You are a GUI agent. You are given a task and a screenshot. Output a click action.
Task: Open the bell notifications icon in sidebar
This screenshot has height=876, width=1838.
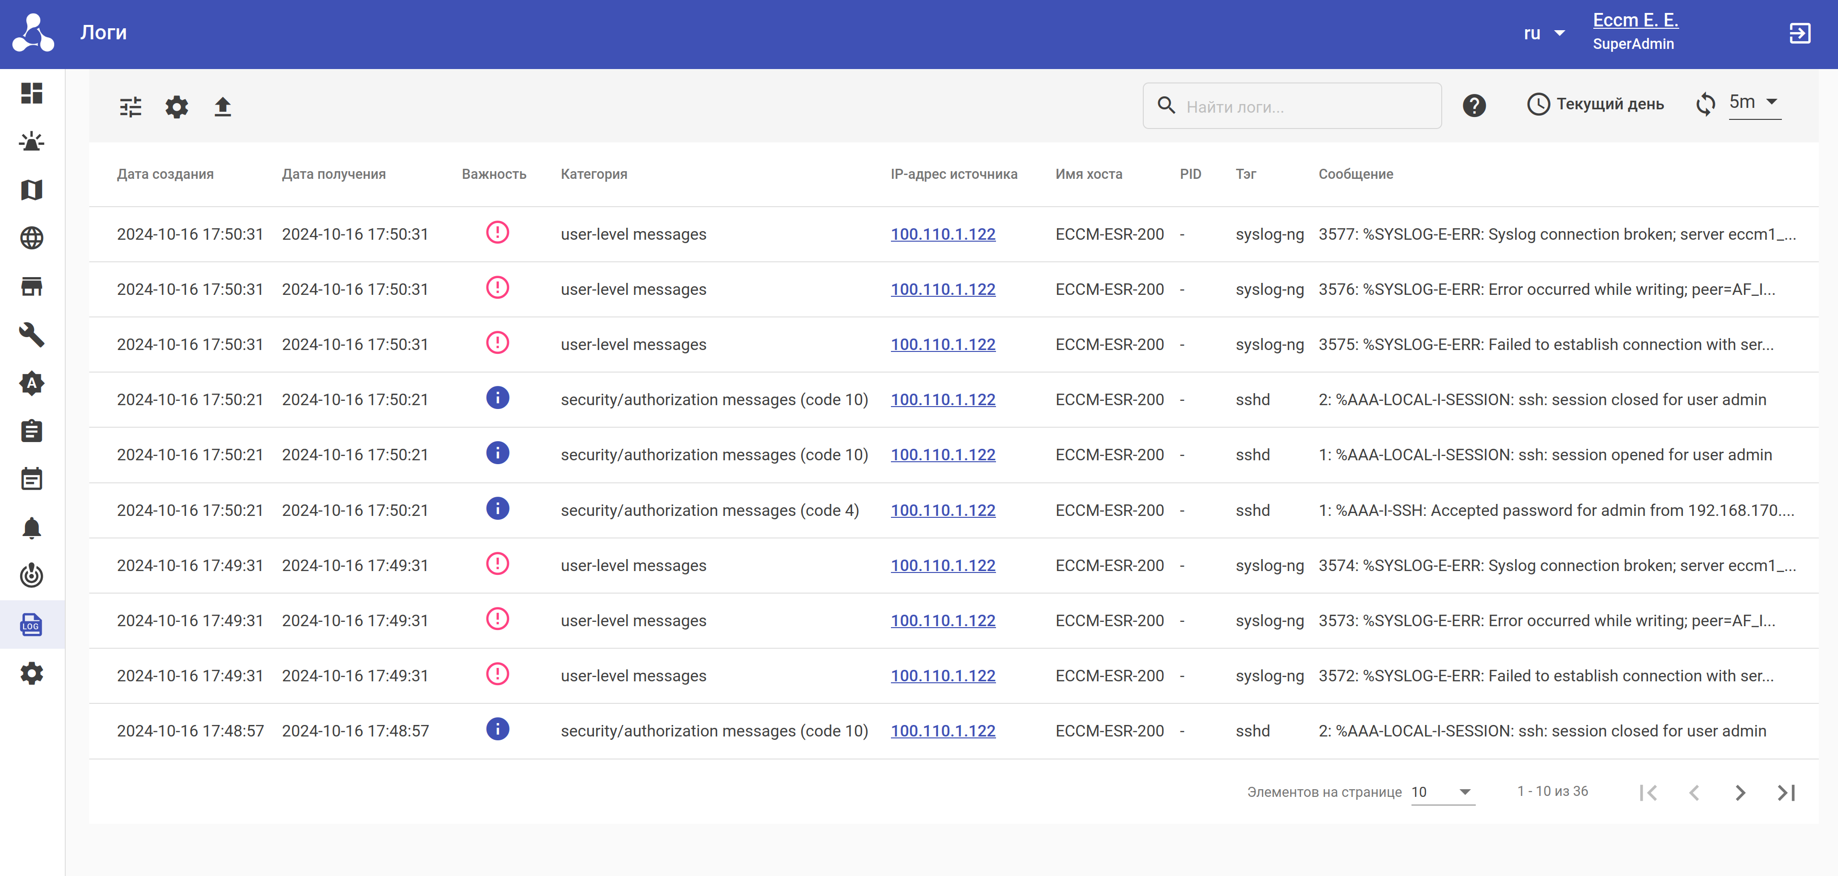click(31, 528)
